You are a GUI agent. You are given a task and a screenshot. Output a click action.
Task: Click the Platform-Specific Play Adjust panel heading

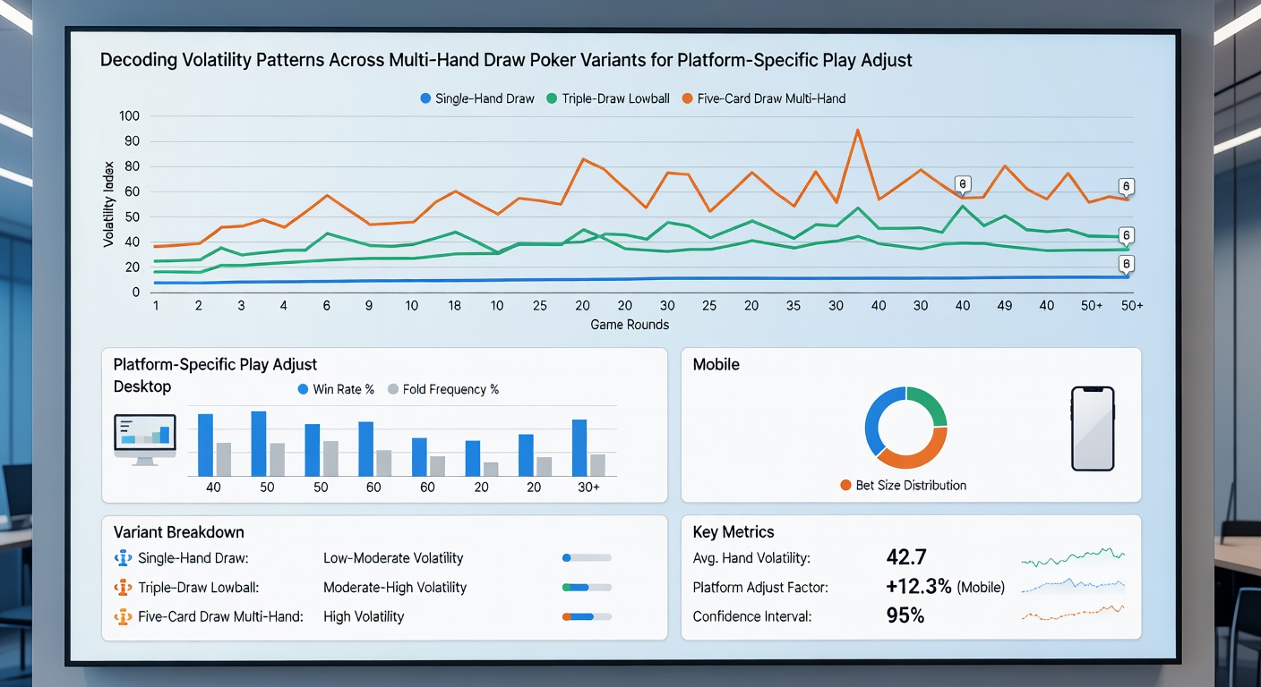[x=216, y=365]
